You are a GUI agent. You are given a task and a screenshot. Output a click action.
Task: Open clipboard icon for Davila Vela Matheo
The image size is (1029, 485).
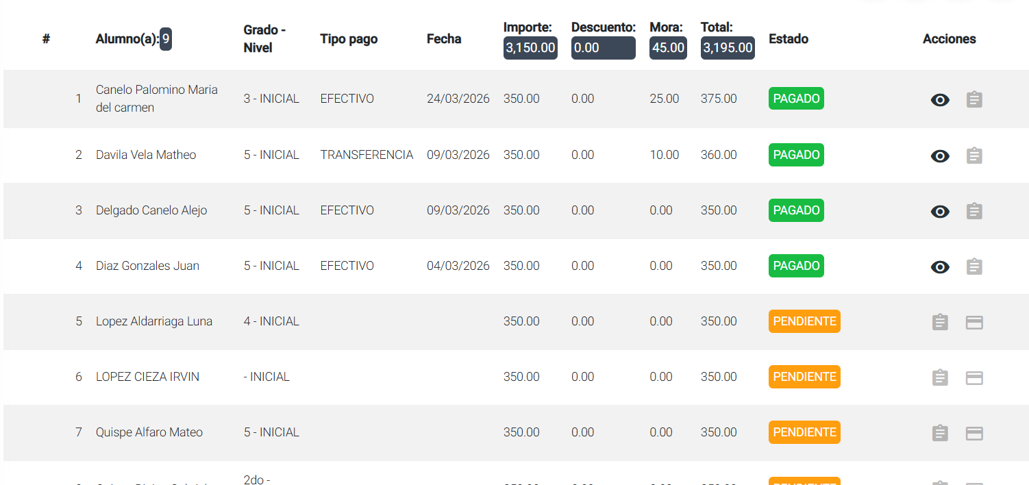pyautogui.click(x=974, y=156)
